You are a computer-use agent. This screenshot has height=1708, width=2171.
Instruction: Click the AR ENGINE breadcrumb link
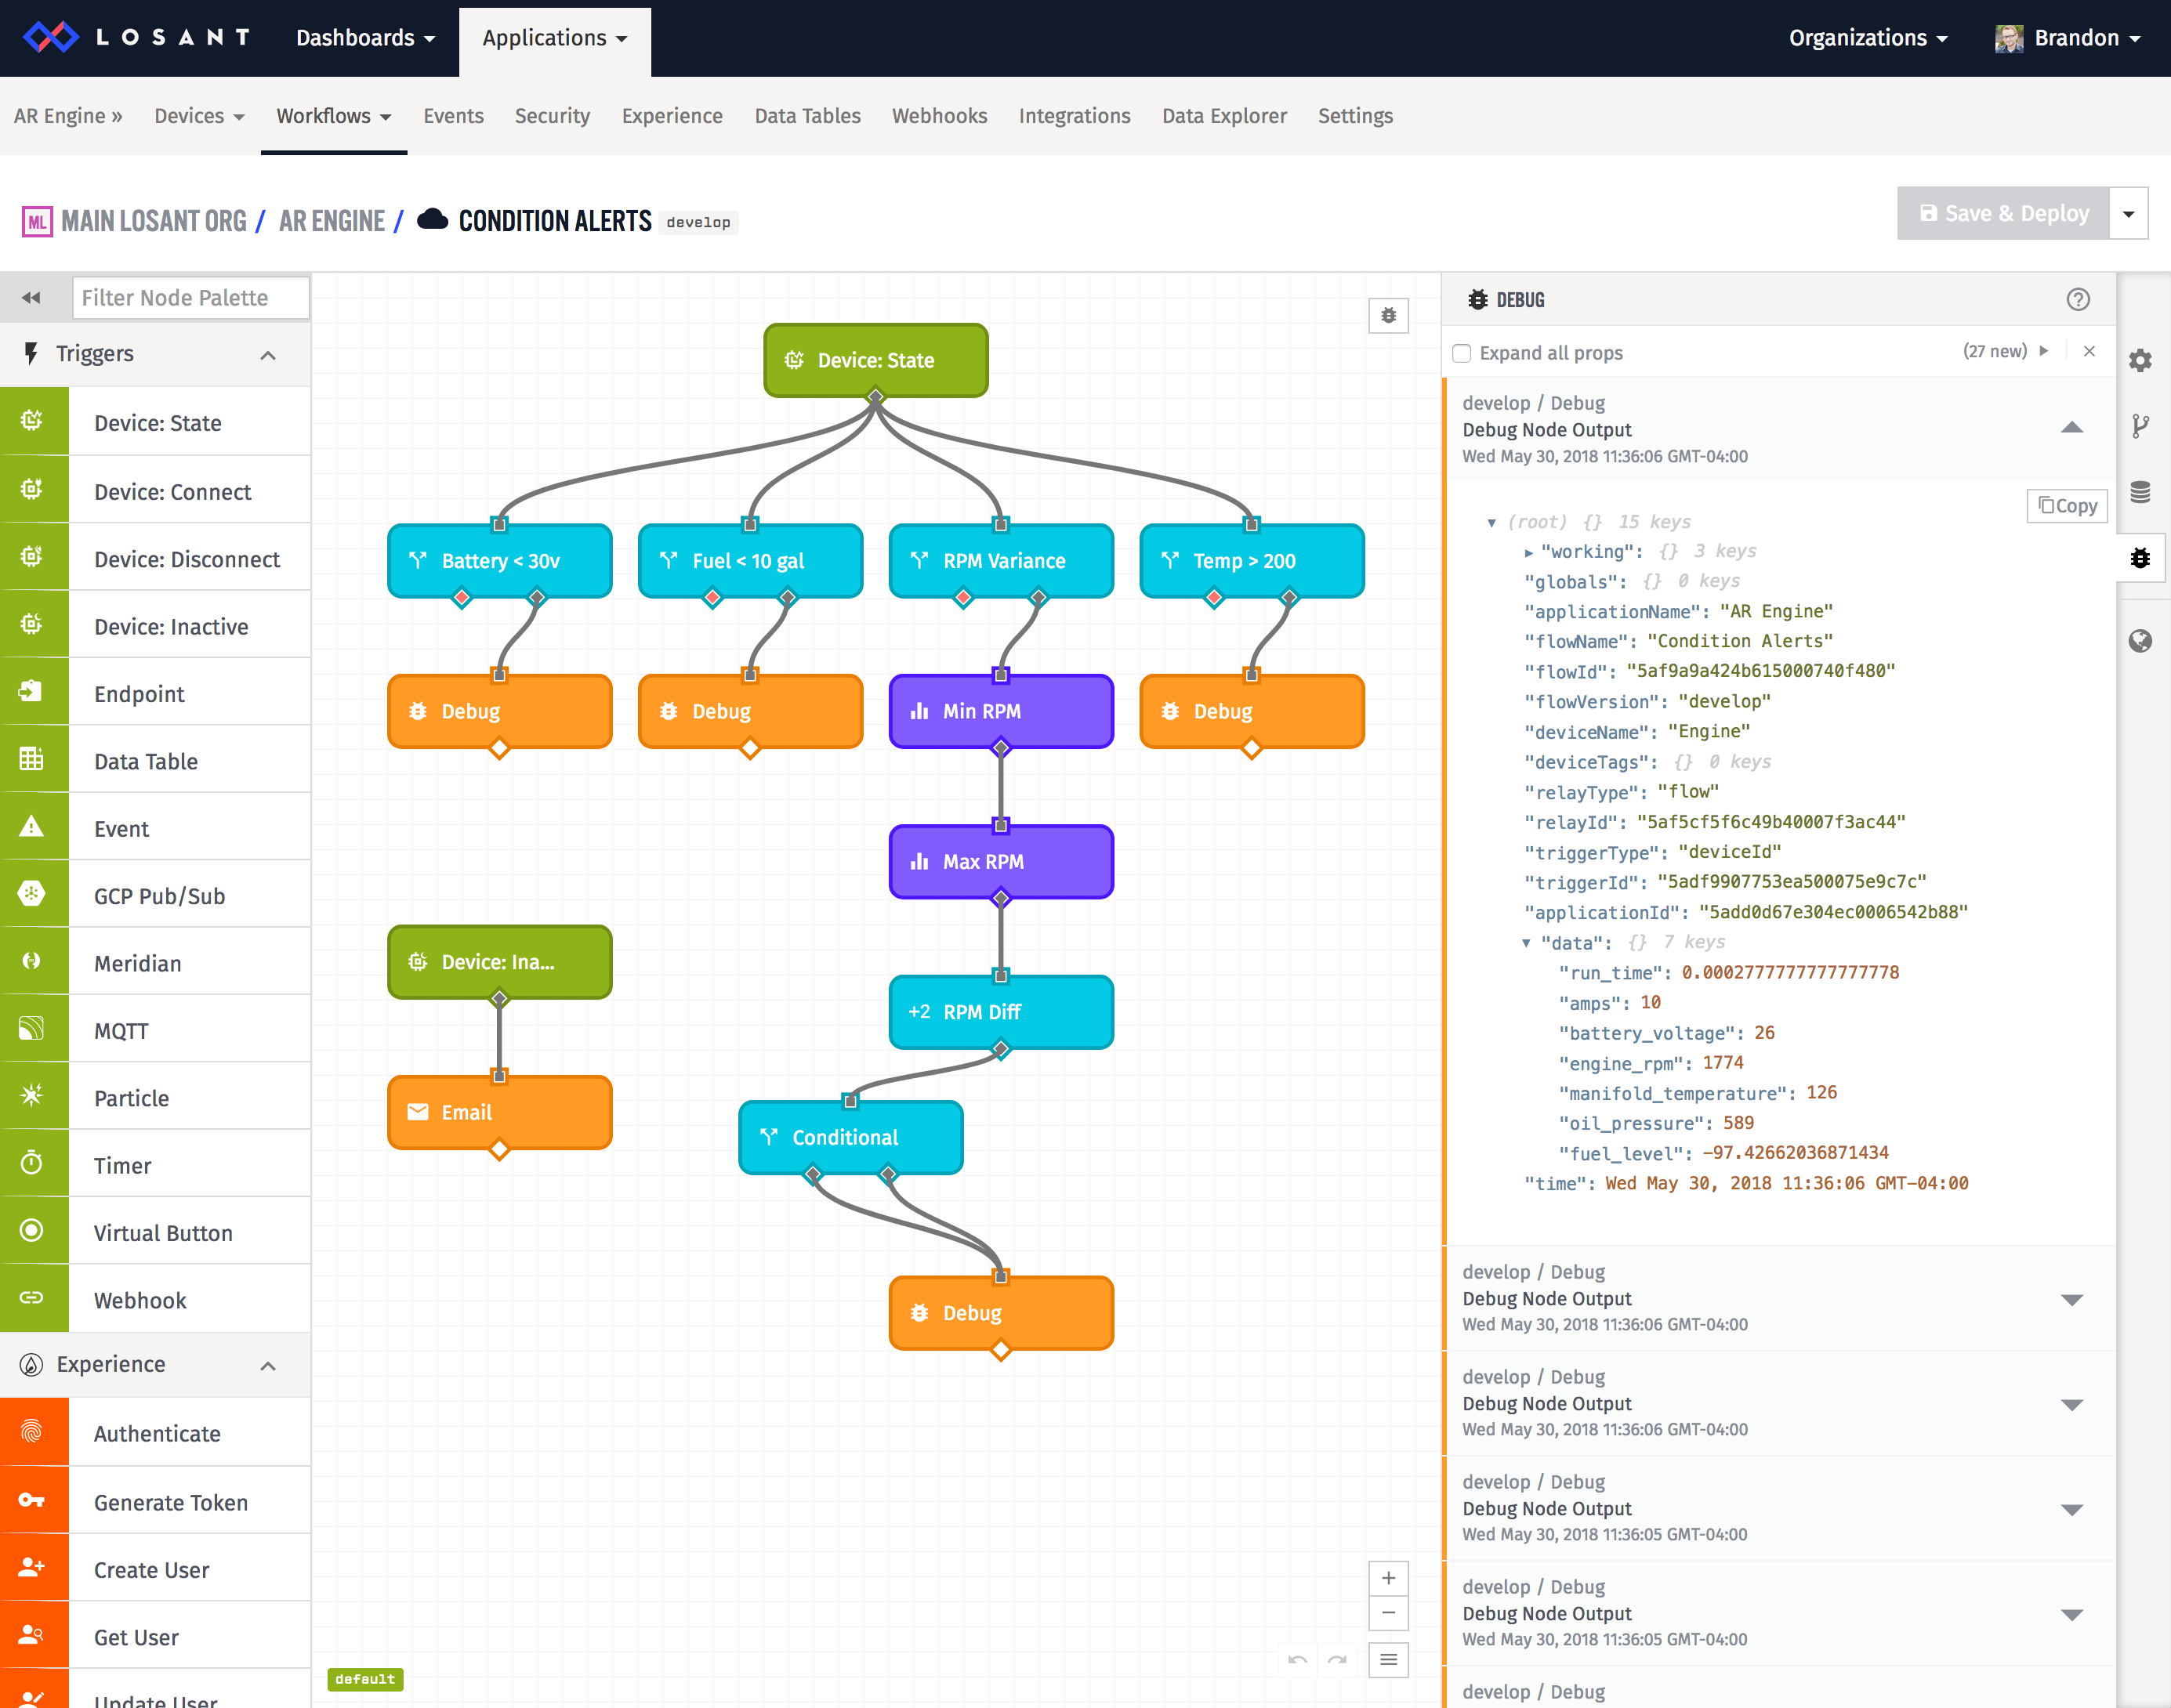pyautogui.click(x=332, y=221)
